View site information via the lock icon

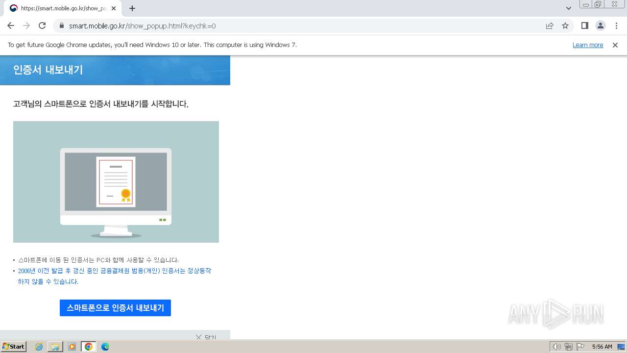tap(62, 25)
